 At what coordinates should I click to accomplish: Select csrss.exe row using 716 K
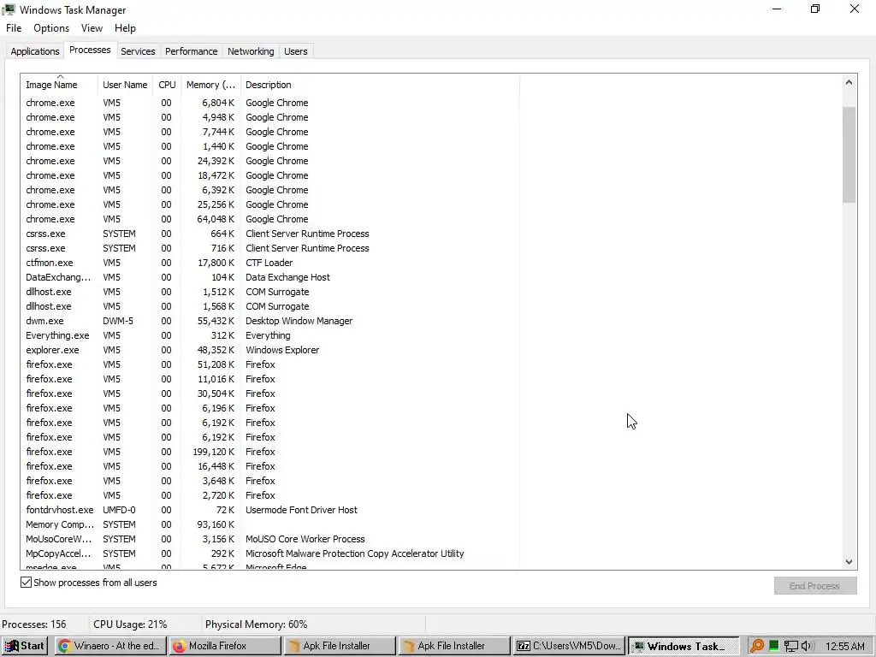[270, 248]
